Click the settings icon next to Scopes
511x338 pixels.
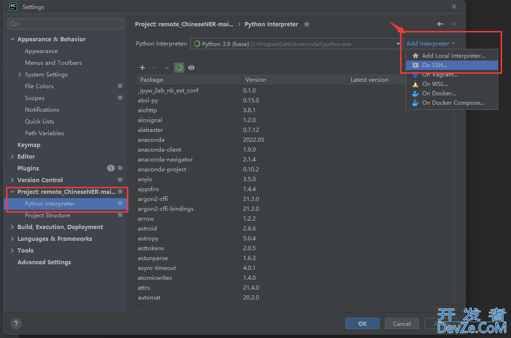click(x=120, y=98)
